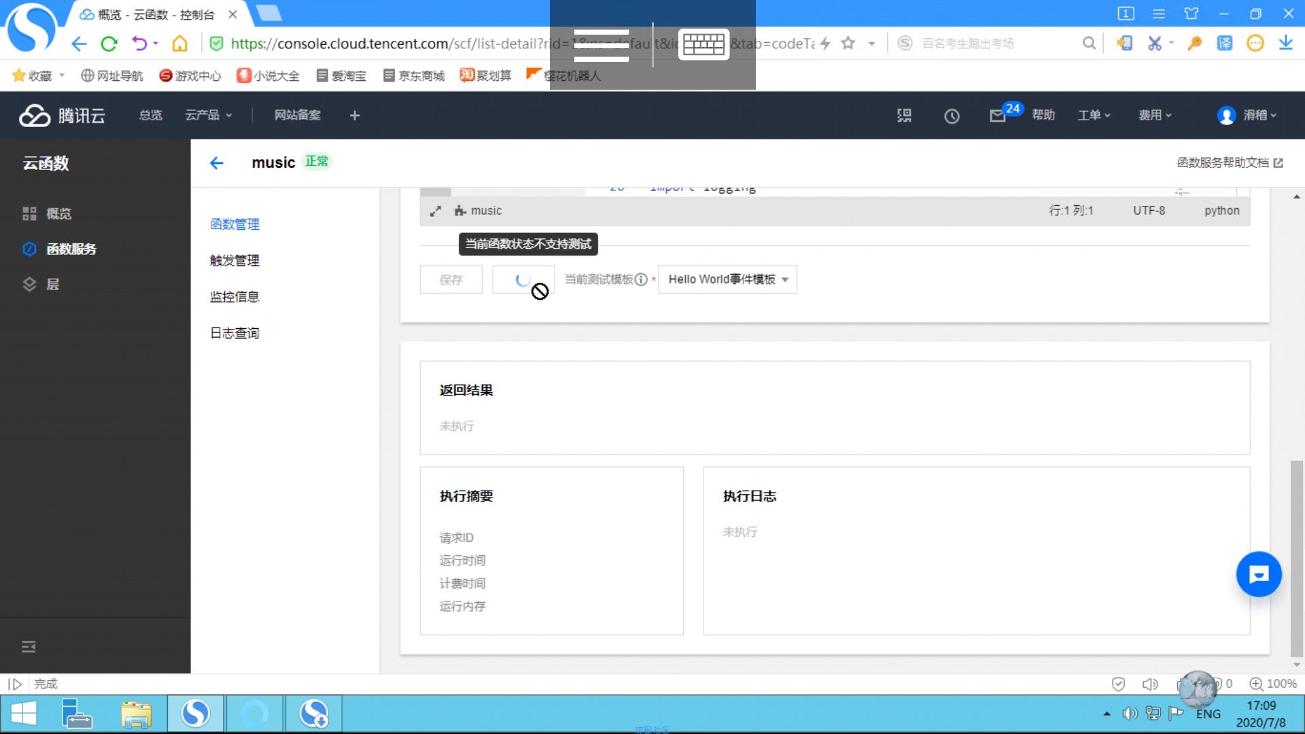Screen dimensions: 1305x734
Task: Click the clock history icon in header
Action: click(952, 116)
